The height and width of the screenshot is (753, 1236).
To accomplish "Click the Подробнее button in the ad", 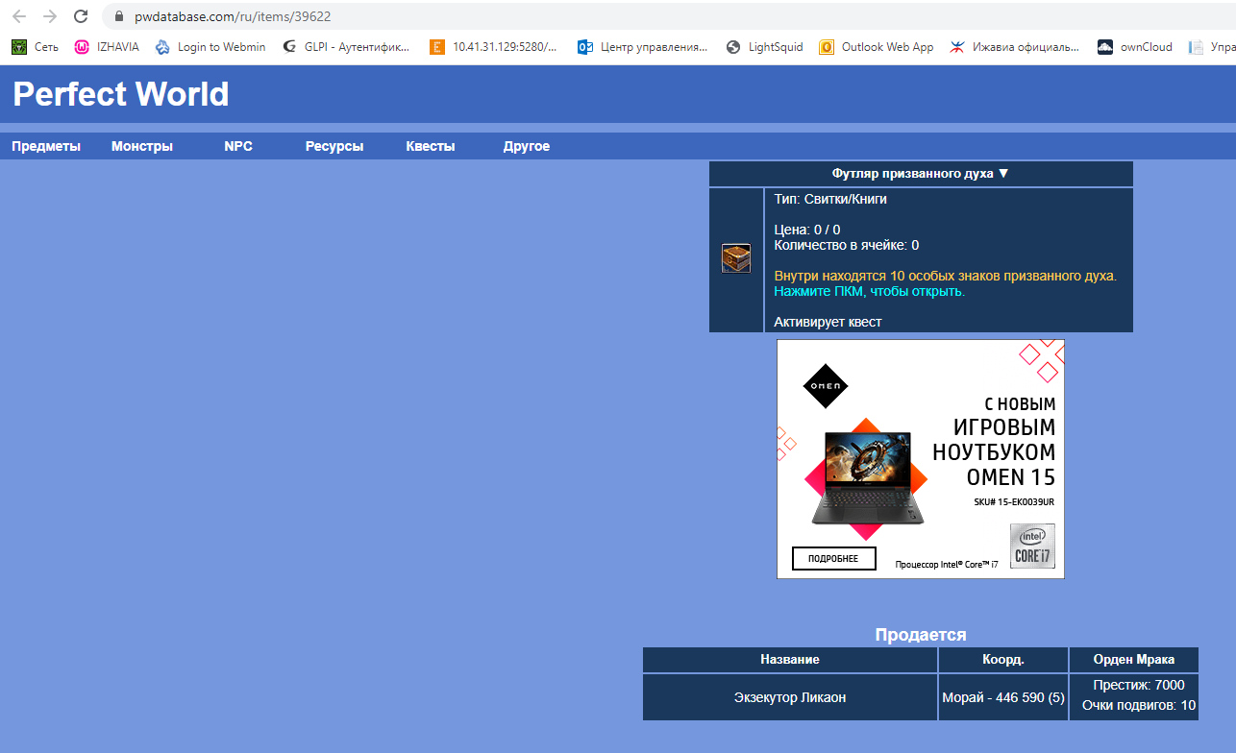I will coord(833,559).
